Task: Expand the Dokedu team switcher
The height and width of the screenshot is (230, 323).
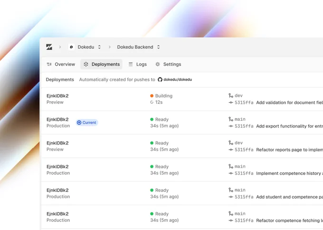Action: tap(99, 47)
